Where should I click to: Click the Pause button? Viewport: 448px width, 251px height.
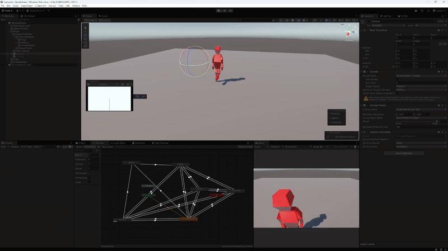[225, 11]
